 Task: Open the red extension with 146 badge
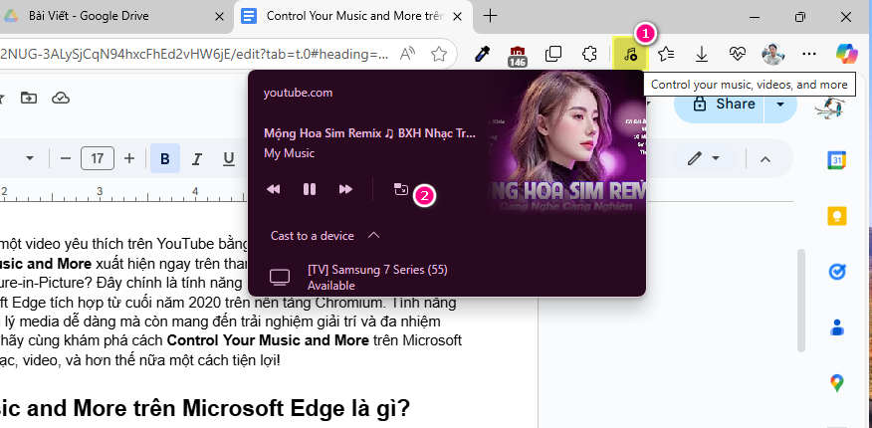click(x=518, y=55)
